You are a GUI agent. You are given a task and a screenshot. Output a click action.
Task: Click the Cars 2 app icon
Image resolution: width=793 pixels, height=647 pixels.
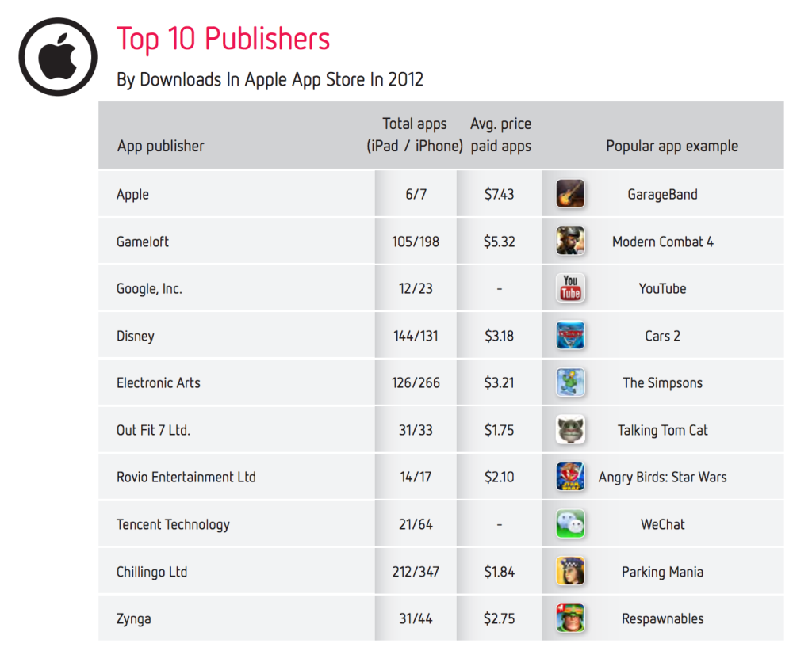(x=570, y=336)
